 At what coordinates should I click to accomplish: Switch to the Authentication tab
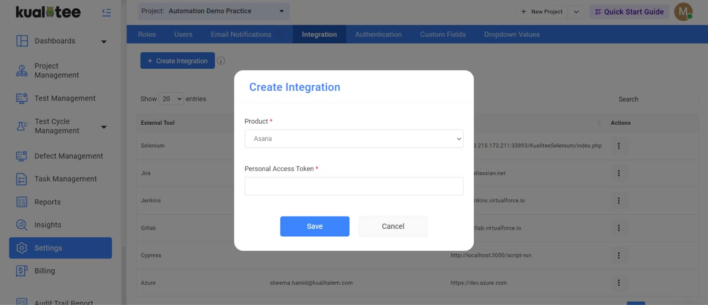pyautogui.click(x=378, y=34)
